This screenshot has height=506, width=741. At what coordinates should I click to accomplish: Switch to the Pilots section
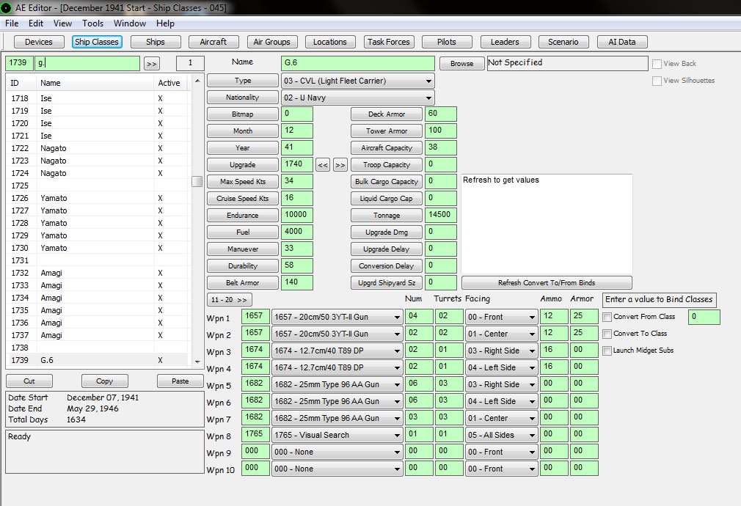(447, 42)
